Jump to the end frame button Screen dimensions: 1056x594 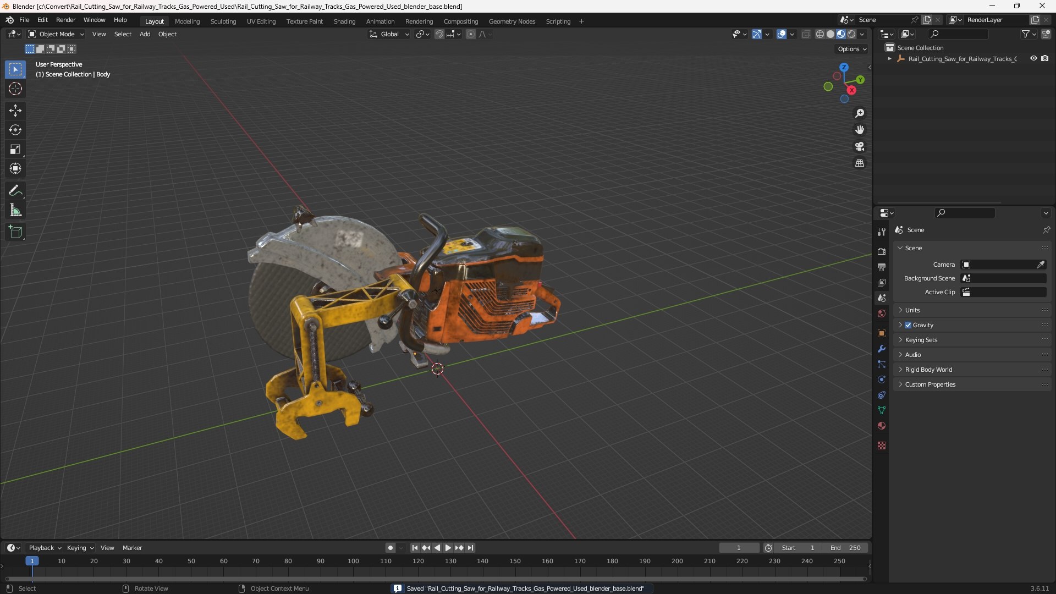tap(470, 548)
